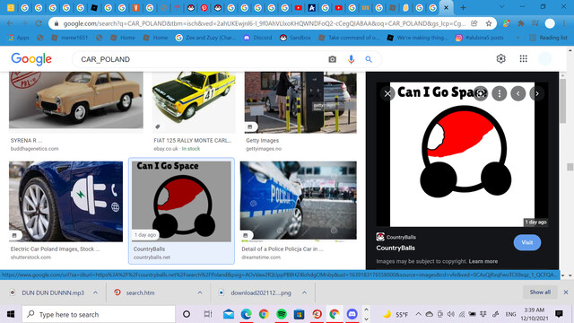Image resolution: width=574 pixels, height=323 pixels.
Task: Open Discord from the taskbar
Action: pos(352,314)
